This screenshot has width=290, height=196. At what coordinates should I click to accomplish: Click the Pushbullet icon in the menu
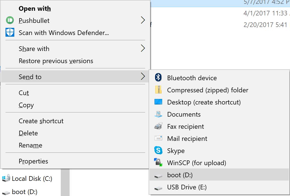[9, 20]
